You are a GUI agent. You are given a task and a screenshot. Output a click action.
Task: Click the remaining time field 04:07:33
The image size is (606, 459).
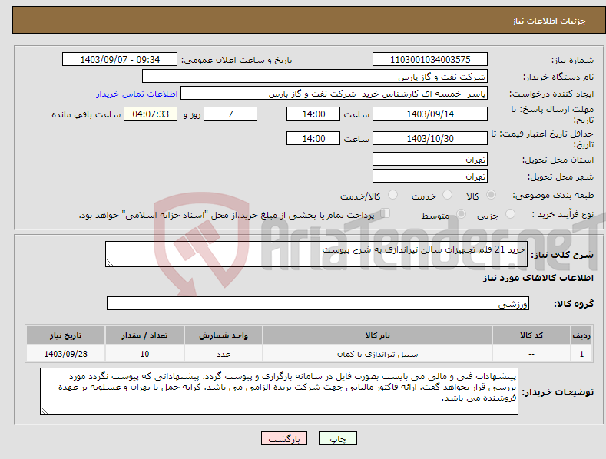coord(151,114)
